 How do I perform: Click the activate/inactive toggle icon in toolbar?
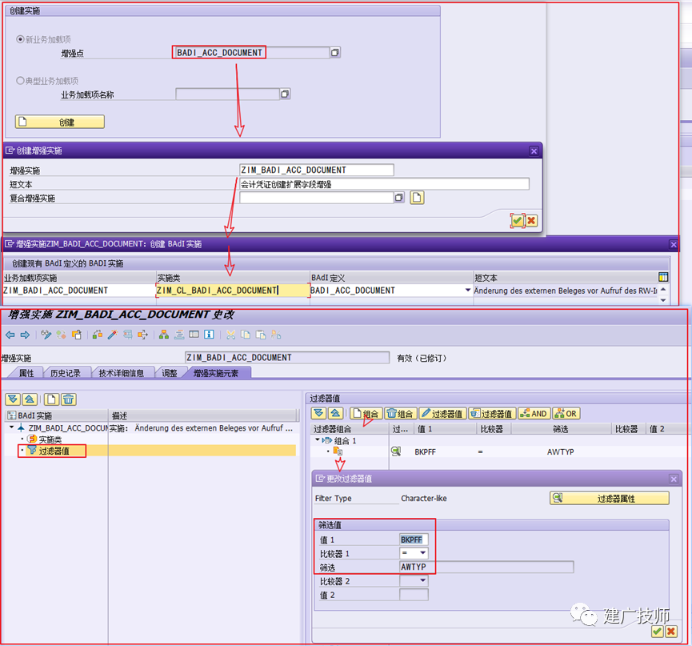pyautogui.click(x=61, y=335)
